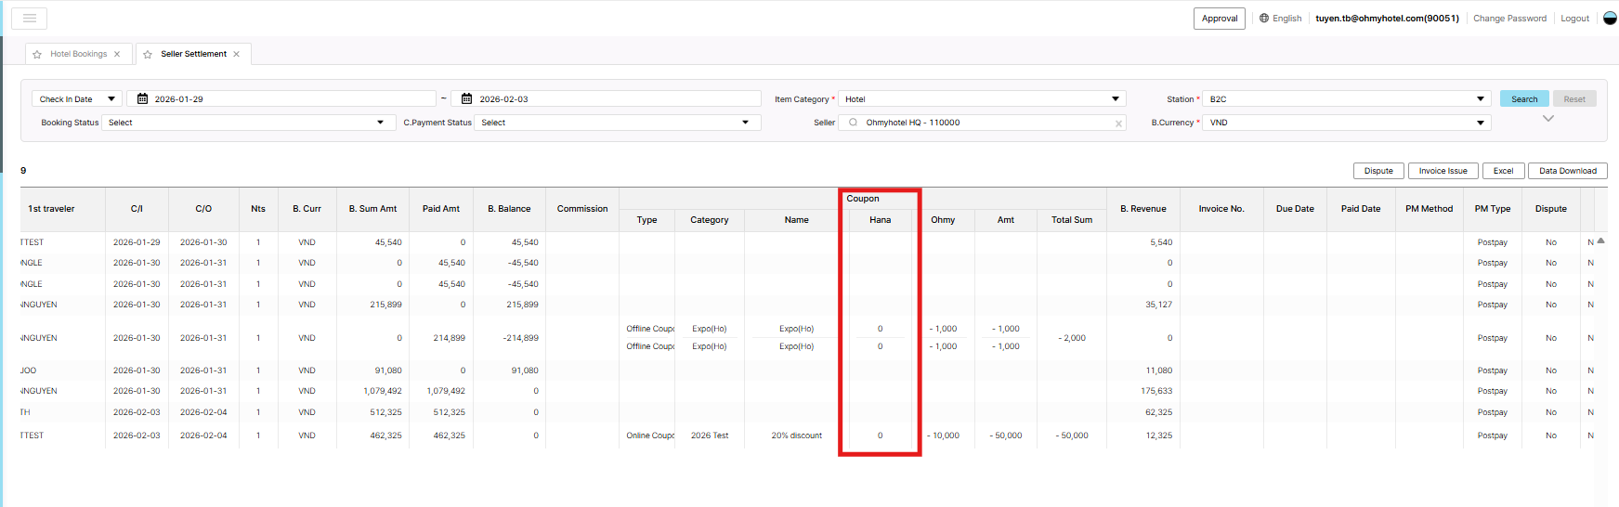Image resolution: width=1619 pixels, height=507 pixels.
Task: Close the Hotel Bookings tab
Action: [x=117, y=55]
